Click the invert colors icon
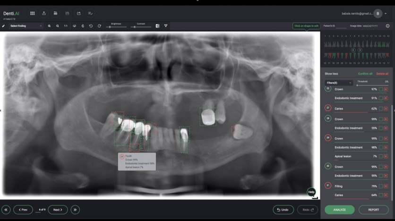 pyautogui.click(x=157, y=25)
